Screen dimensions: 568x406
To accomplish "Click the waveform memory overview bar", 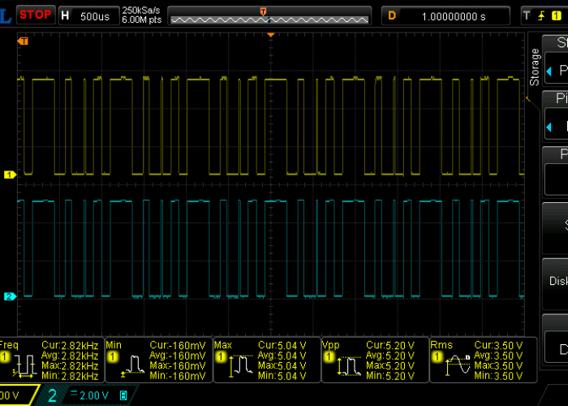I will 269,16.
